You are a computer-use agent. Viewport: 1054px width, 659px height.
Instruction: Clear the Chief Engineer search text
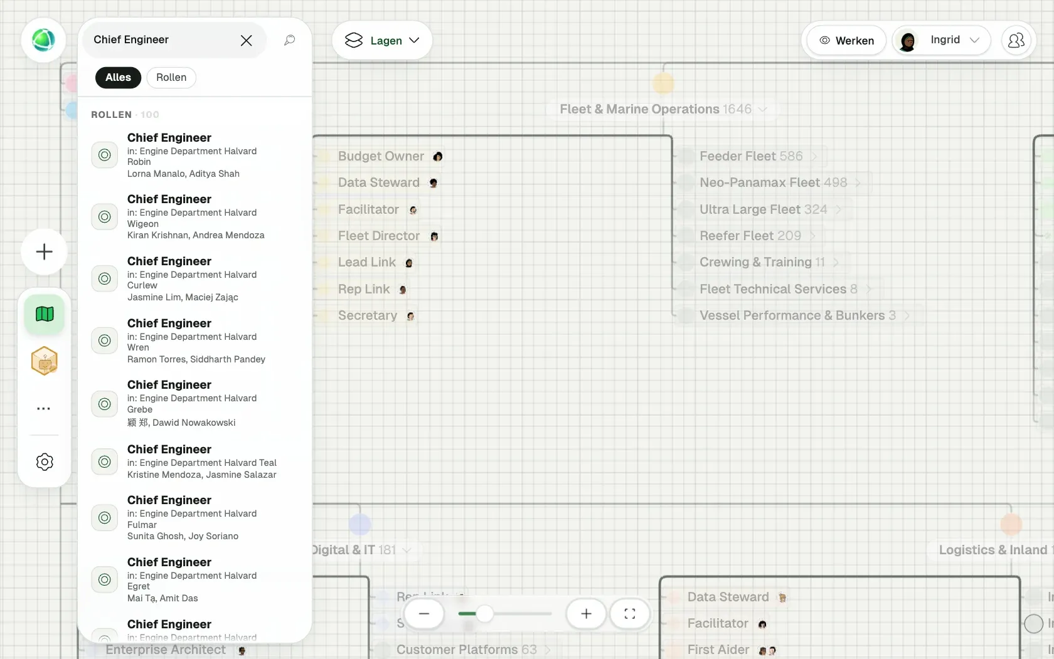point(246,40)
